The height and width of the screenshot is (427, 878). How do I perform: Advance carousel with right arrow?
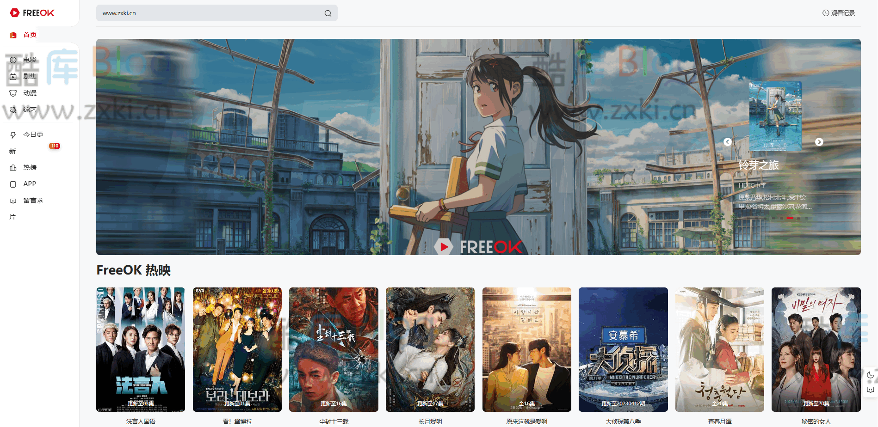[819, 142]
